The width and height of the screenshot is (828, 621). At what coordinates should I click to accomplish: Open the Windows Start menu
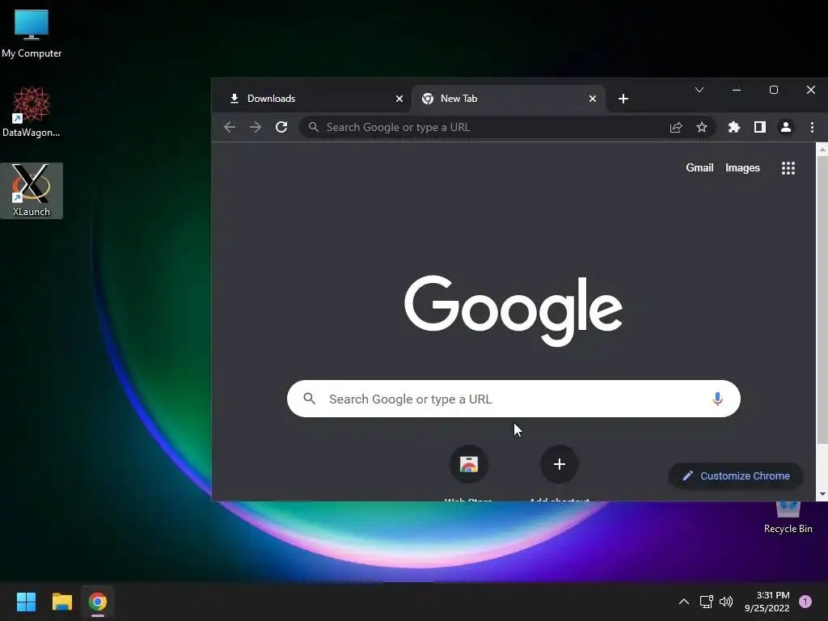coord(26,602)
